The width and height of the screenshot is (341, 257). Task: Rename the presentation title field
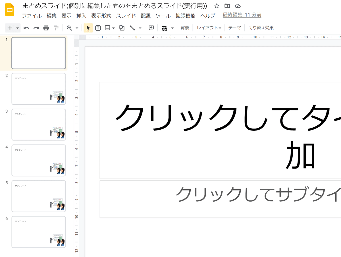115,6
